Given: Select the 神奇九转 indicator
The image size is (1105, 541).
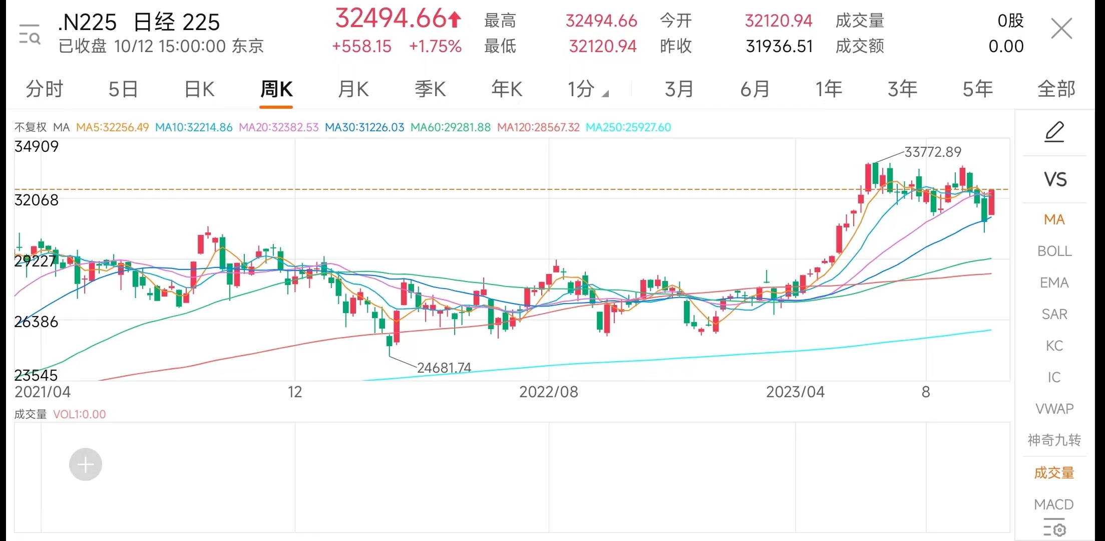Looking at the screenshot, I should tap(1054, 440).
